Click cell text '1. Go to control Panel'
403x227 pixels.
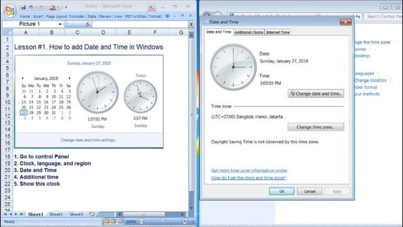41,156
